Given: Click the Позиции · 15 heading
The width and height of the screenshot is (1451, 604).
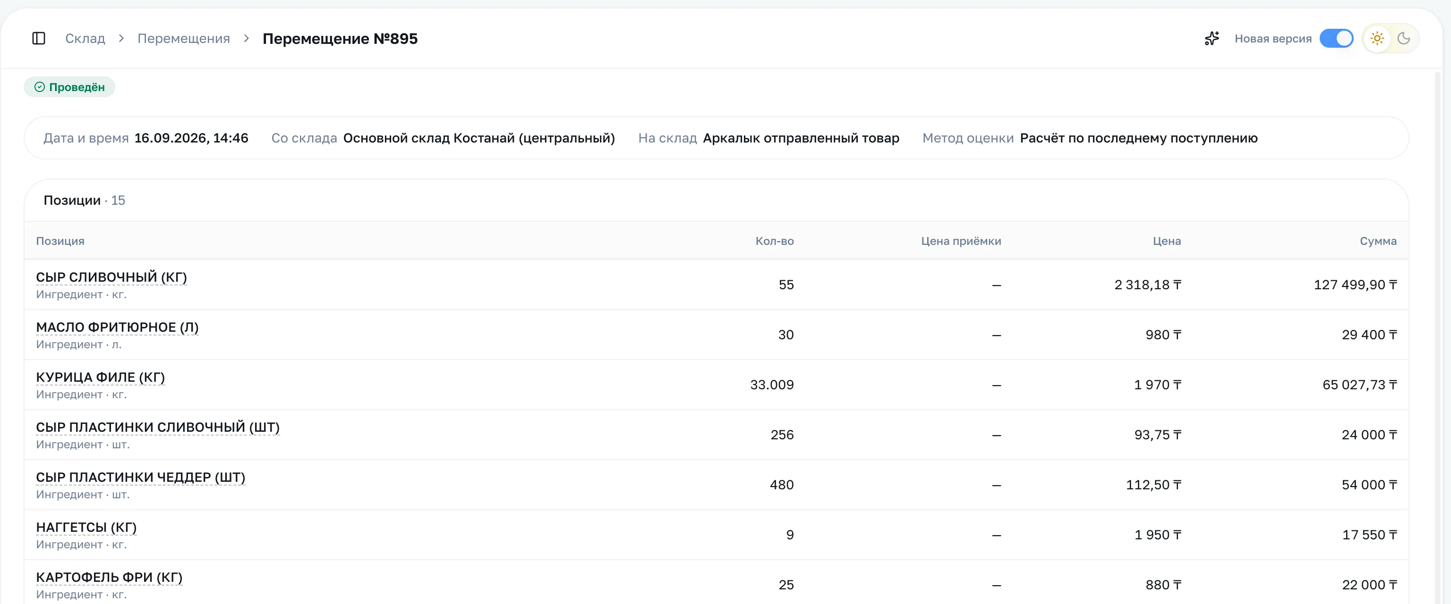Looking at the screenshot, I should click(x=85, y=201).
